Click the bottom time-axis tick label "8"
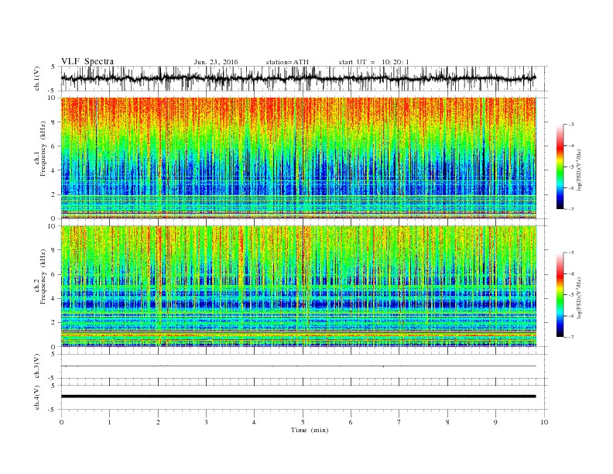The image size is (613, 474). pos(447,422)
